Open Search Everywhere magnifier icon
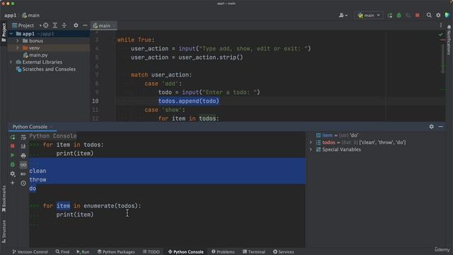453x255 pixels. (x=429, y=16)
